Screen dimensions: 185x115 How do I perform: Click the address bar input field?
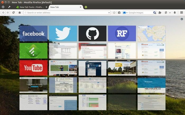click(66, 13)
